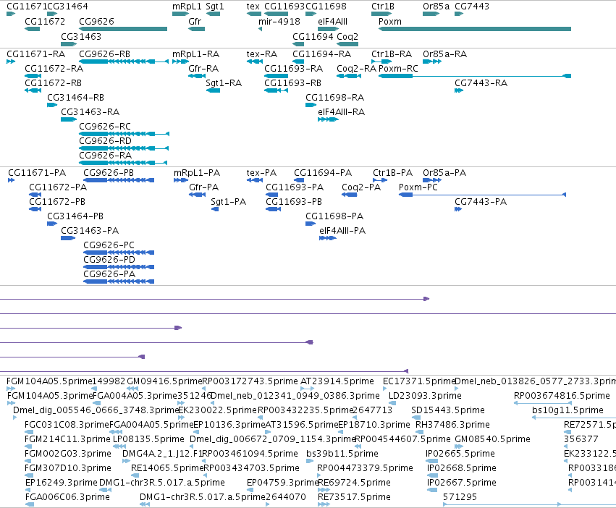
Task: Open the eIF4AIII gene label
Action: pos(332,21)
